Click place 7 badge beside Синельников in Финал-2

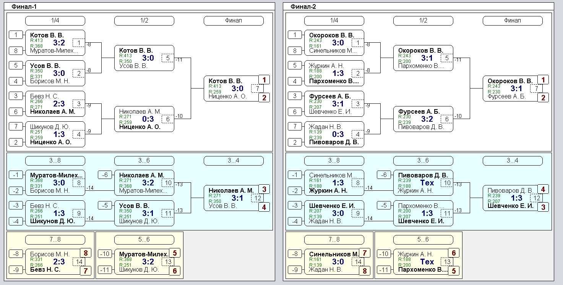365,253
